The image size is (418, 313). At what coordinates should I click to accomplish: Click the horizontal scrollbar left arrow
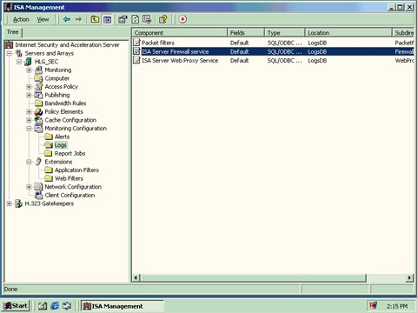coord(136,277)
